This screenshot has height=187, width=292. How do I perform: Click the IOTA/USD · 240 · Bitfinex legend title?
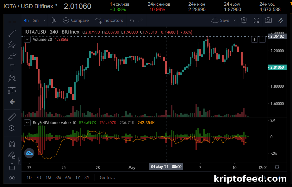(x=52, y=32)
